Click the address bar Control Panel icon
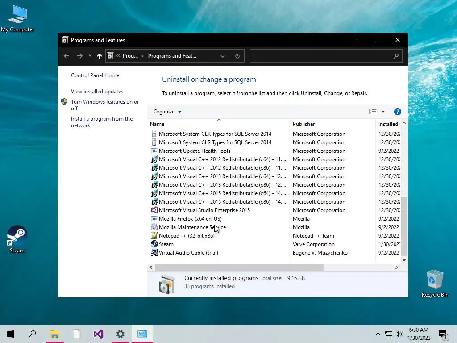The image size is (457, 343). tap(110, 56)
